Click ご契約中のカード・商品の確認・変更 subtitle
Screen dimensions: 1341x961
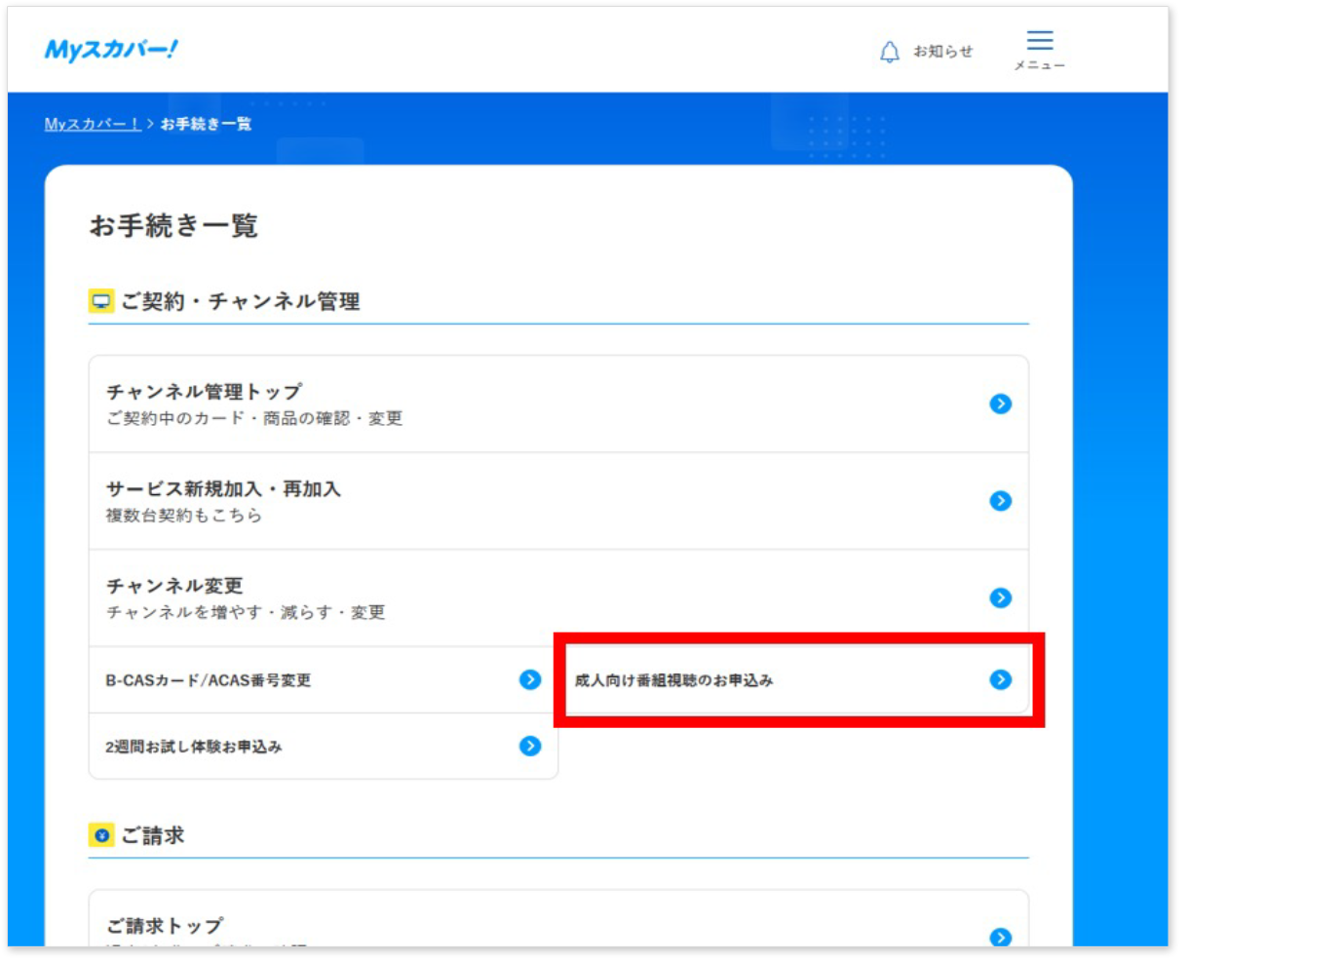[x=254, y=418]
